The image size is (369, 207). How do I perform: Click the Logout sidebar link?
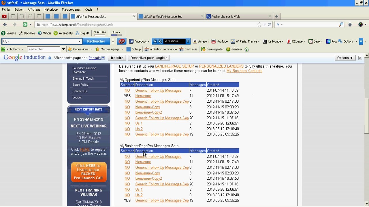77,97
